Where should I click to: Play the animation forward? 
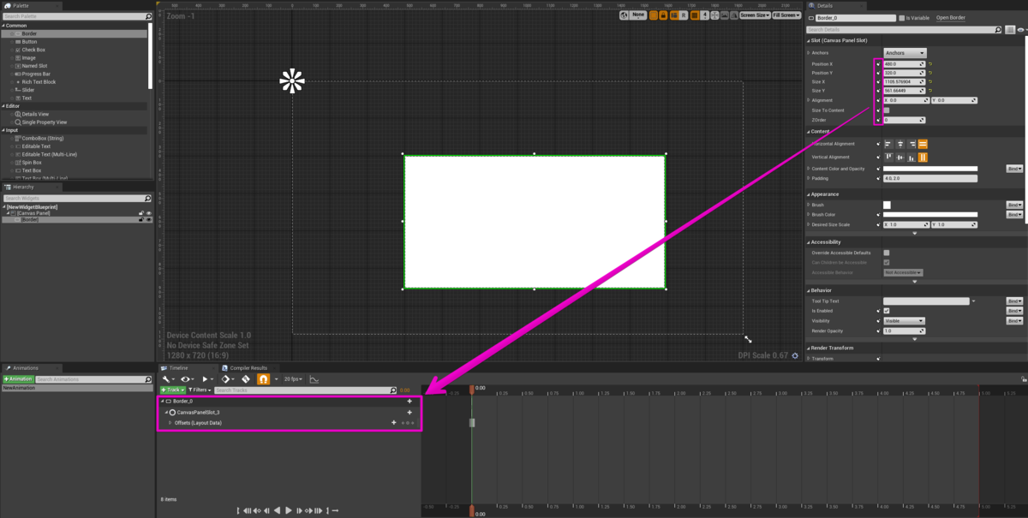[289, 510]
